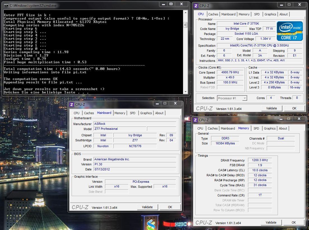Maximize the cmd.exe window
309x230 pixels.
click(171, 4)
